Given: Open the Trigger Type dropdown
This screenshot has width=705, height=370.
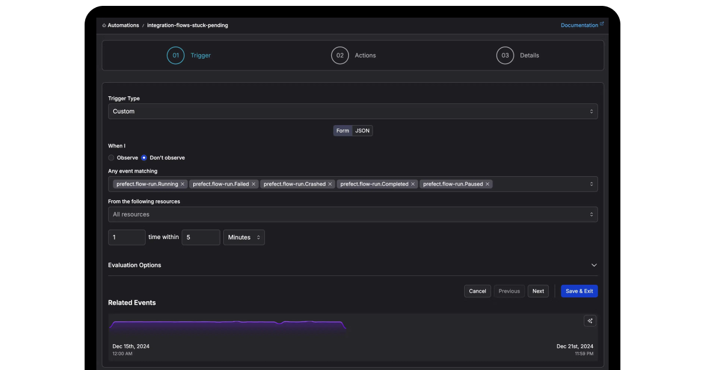Looking at the screenshot, I should tap(353, 112).
